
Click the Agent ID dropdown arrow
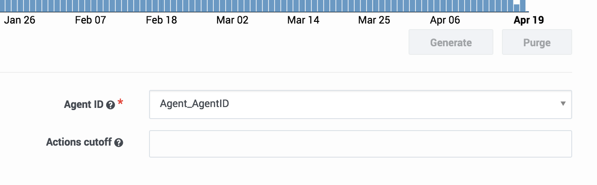click(563, 104)
